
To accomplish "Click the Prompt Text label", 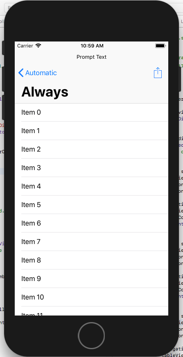I will point(91,57).
